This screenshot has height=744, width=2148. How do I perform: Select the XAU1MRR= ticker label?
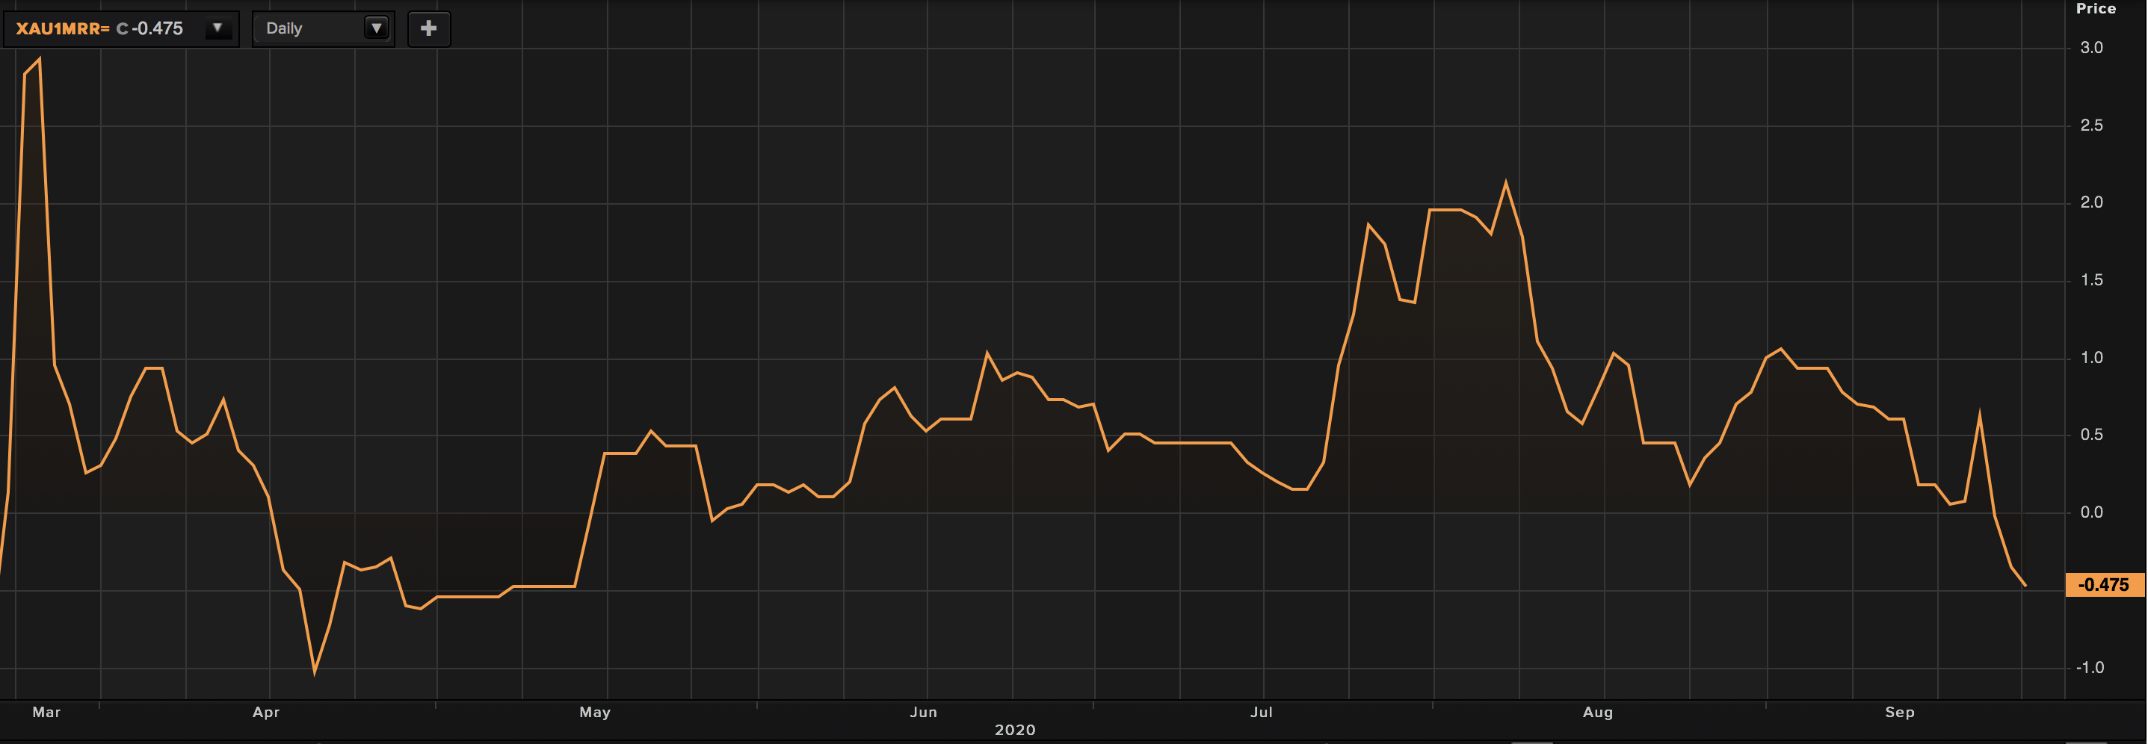click(x=63, y=28)
